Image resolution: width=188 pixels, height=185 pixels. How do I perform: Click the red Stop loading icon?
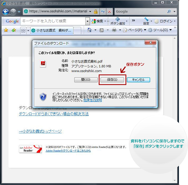coord(109,12)
